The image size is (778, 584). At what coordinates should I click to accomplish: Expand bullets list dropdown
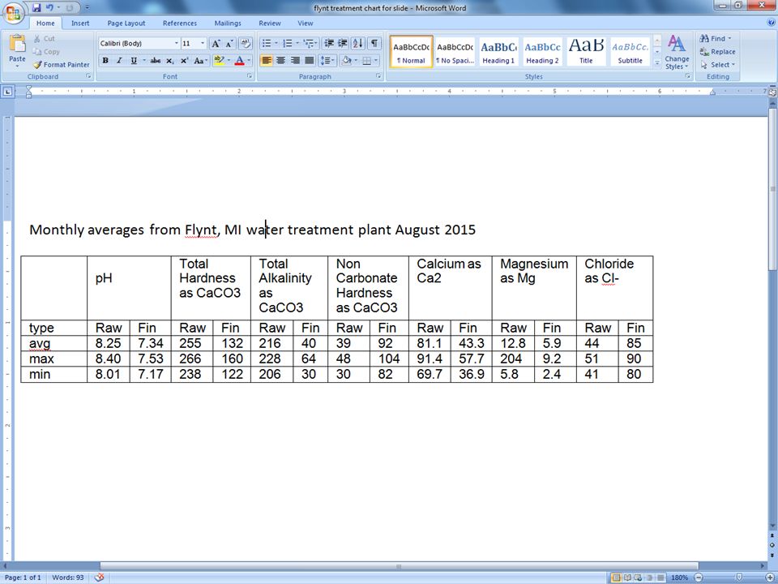[277, 44]
